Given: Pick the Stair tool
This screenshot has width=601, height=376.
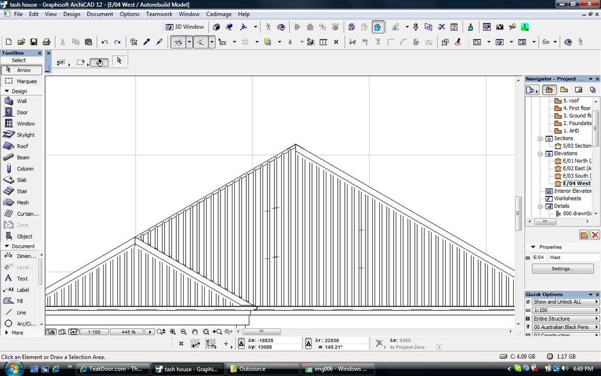Looking at the screenshot, I should [21, 192].
